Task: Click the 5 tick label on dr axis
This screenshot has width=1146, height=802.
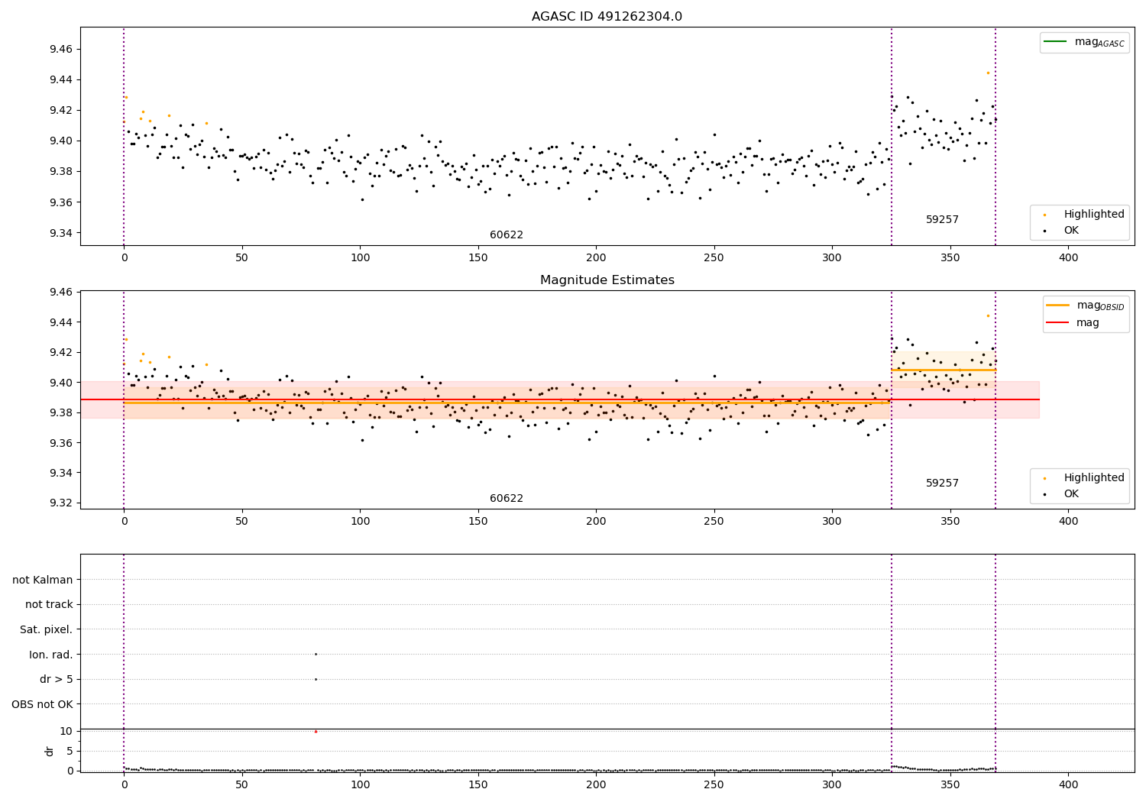Action: 70,751
